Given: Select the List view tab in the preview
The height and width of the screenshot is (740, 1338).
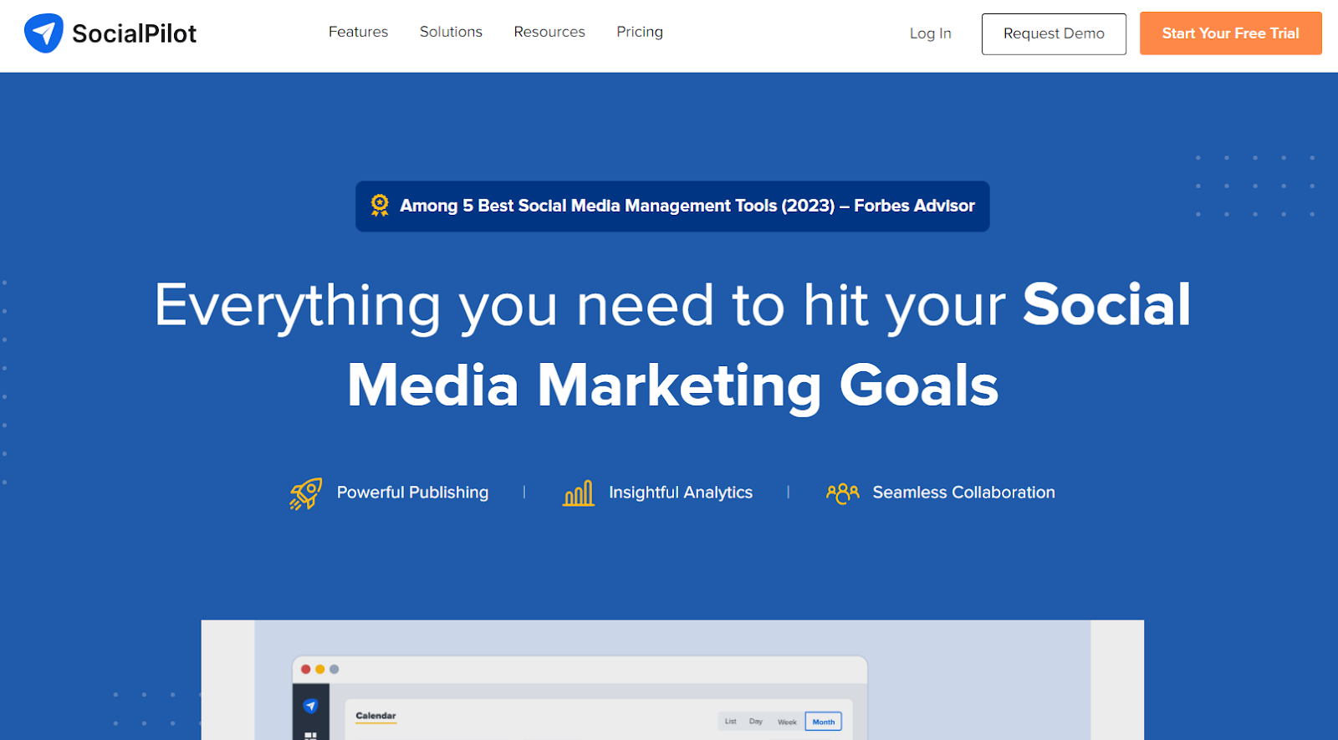Looking at the screenshot, I should pyautogui.click(x=731, y=721).
